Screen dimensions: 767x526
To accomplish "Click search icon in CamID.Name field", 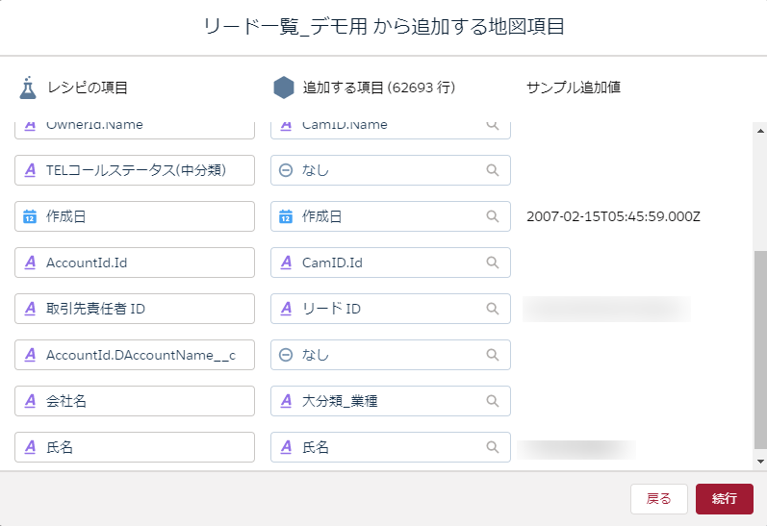I will click(492, 125).
